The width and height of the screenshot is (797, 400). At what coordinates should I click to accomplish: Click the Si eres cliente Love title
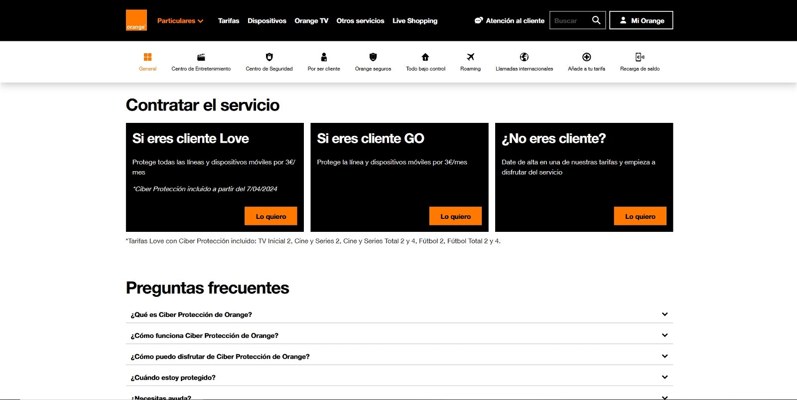coord(191,138)
